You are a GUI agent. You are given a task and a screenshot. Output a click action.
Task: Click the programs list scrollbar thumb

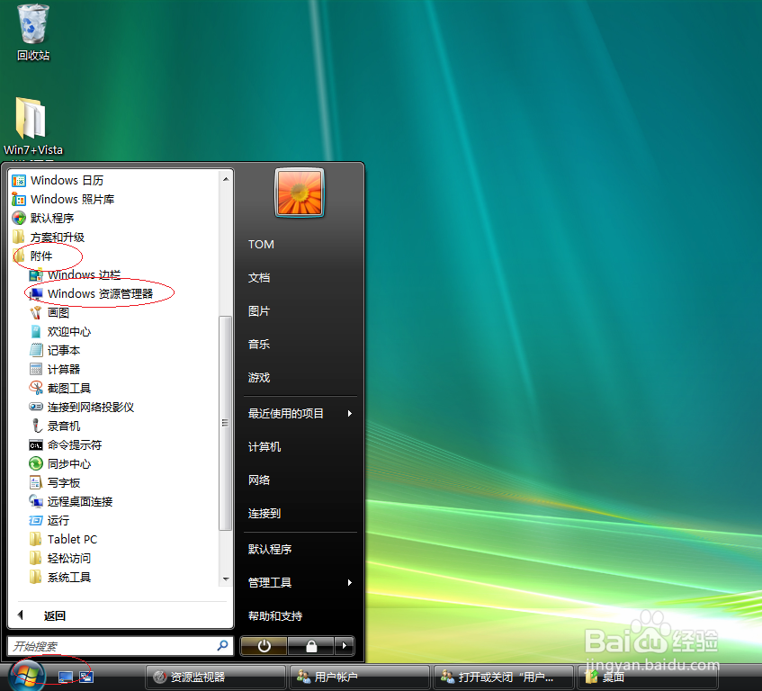point(225,423)
